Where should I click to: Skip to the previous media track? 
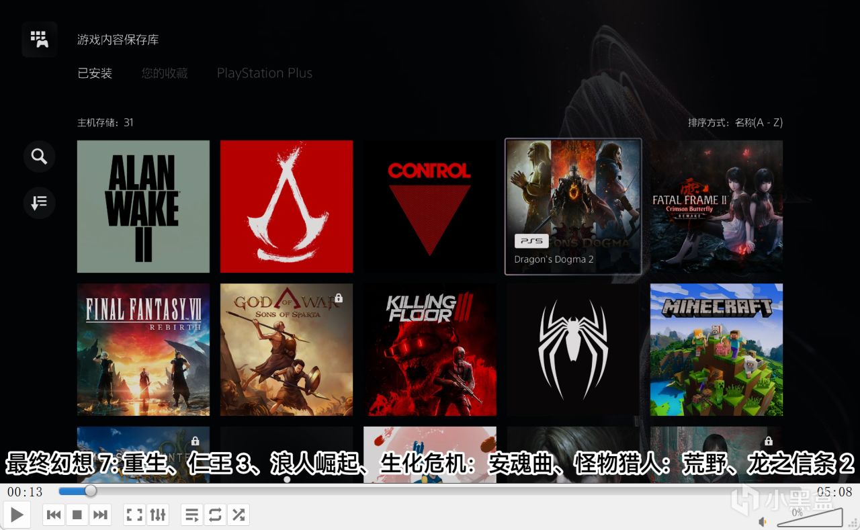[54, 515]
